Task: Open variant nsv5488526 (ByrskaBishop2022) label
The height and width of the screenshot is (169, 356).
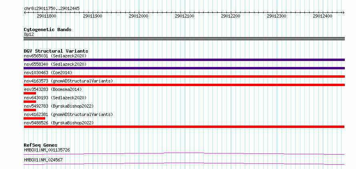Action: (59, 123)
